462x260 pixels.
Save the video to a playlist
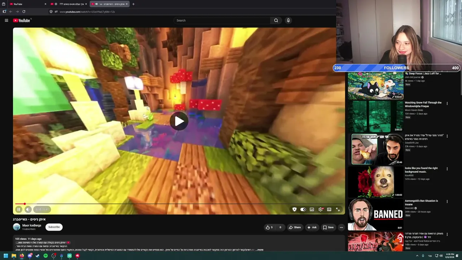pos(328,227)
